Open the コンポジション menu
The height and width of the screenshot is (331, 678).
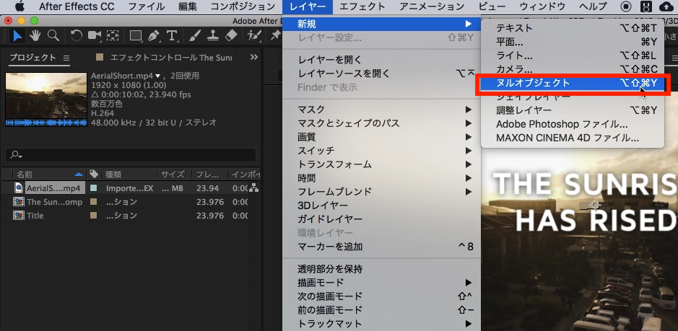click(x=243, y=6)
